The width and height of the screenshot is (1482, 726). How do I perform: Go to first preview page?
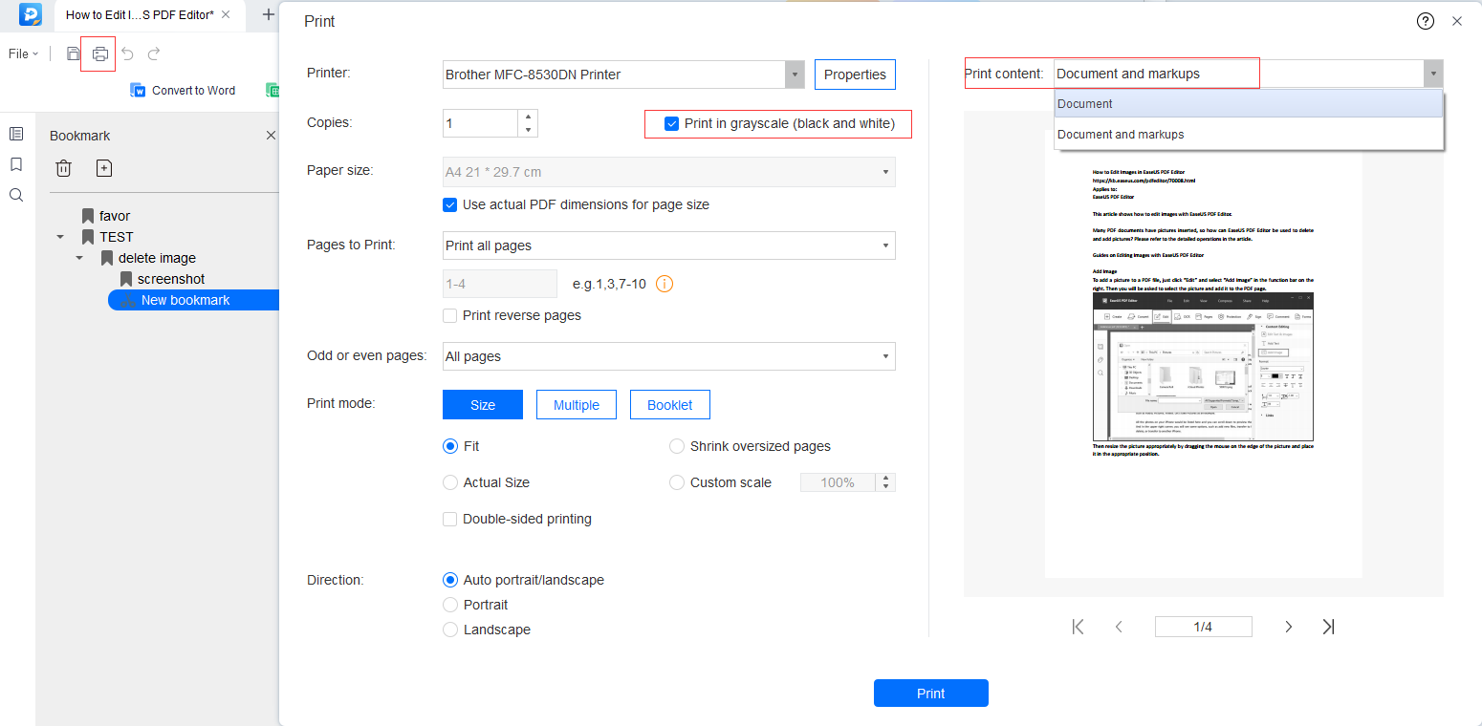[1079, 627]
